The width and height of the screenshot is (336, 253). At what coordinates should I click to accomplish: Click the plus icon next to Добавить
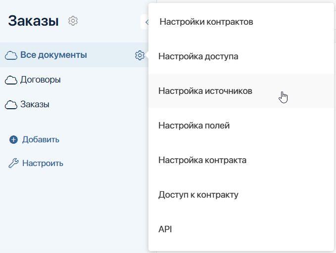coord(13,139)
